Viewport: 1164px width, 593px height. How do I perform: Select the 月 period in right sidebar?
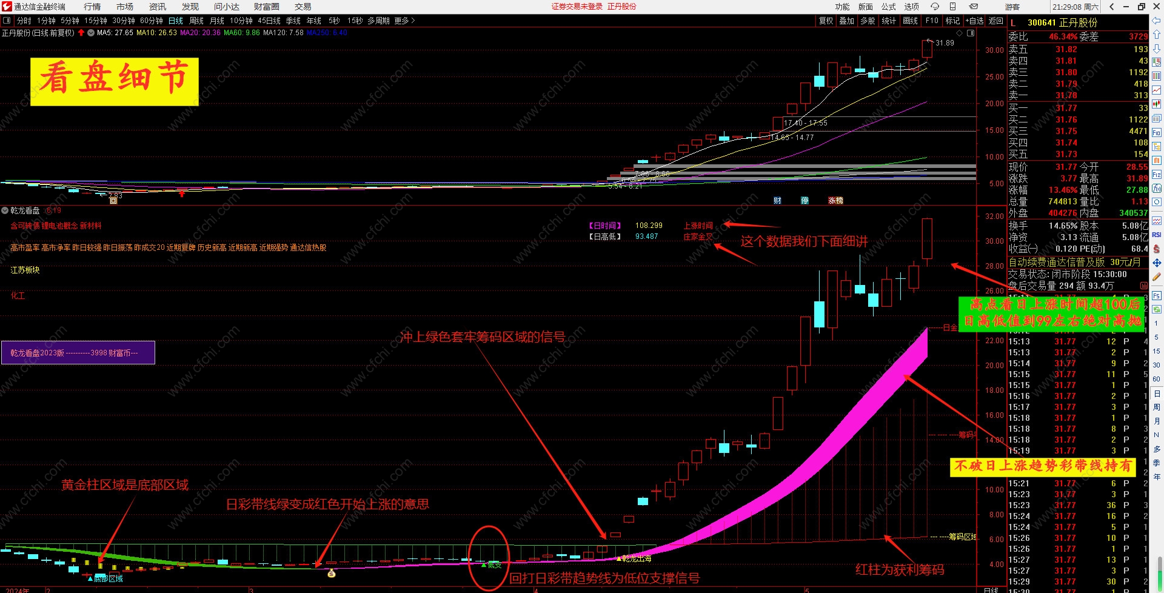click(1157, 421)
